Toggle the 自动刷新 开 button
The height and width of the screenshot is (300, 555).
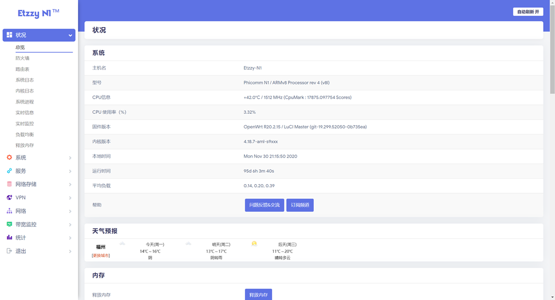click(x=528, y=12)
